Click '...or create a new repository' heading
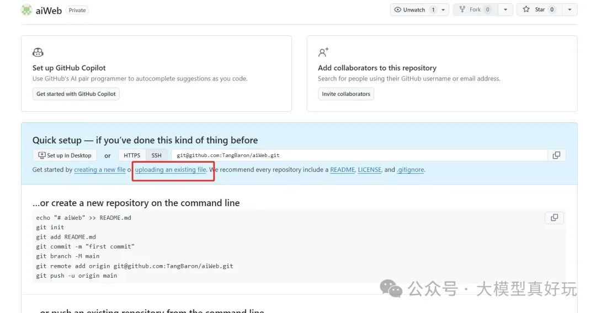The height and width of the screenshot is (313, 596). coord(136,203)
